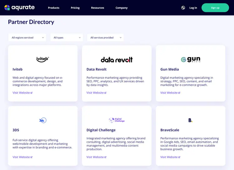Click external-link icon on Digital Challenge card
The image size is (234, 170).
click(105, 157)
